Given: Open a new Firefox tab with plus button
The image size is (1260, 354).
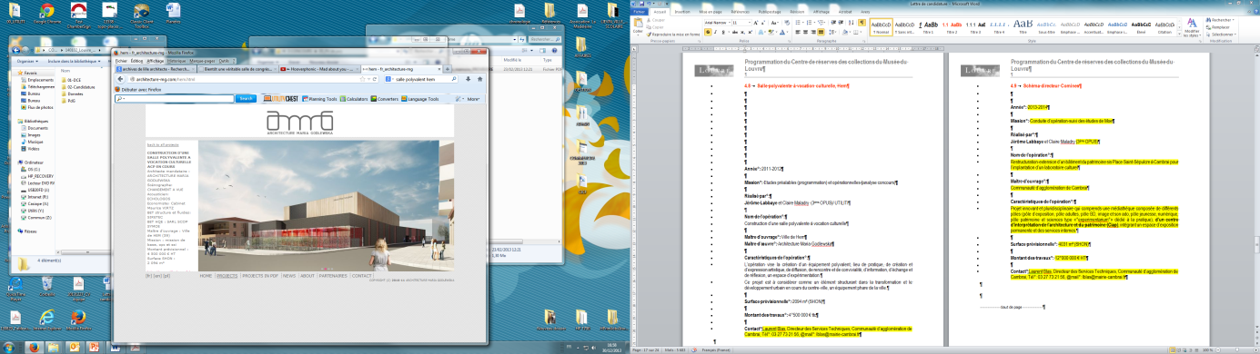Looking at the screenshot, I should pyautogui.click(x=447, y=69).
